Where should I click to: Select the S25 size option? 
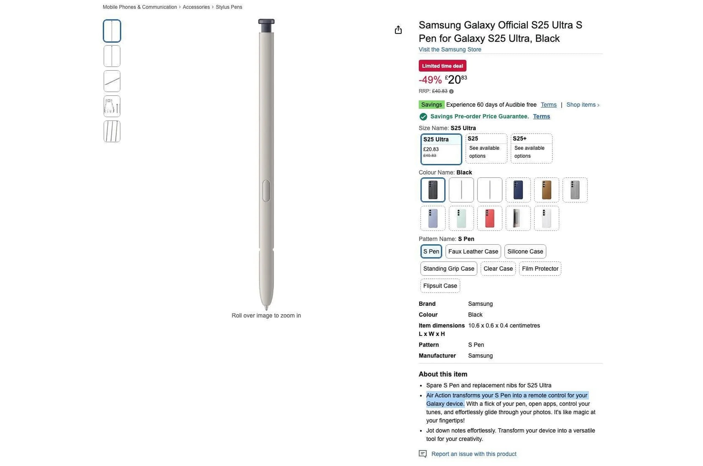click(486, 148)
